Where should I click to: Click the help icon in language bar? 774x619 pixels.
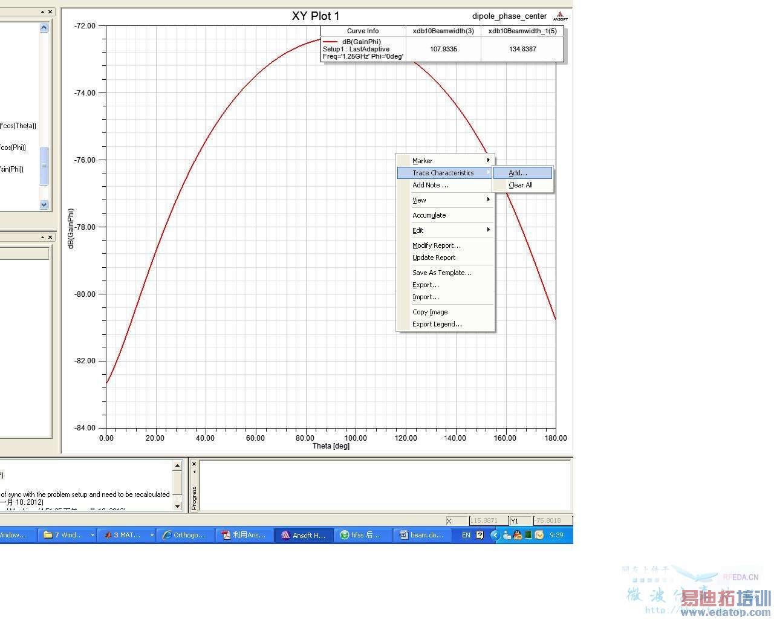click(480, 535)
